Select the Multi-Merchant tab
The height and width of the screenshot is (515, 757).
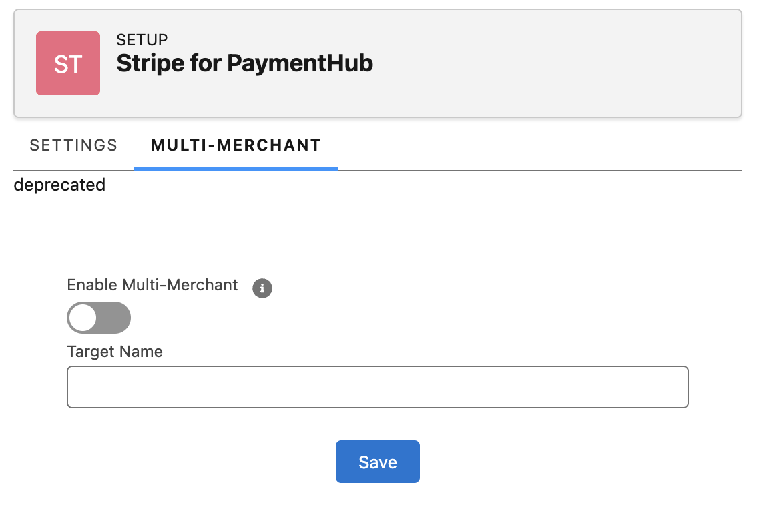(x=236, y=145)
